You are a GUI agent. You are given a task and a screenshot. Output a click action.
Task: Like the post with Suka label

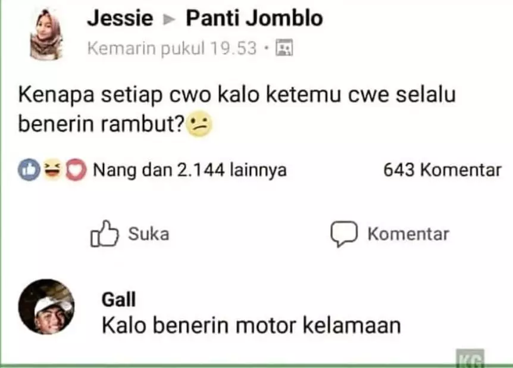[x=149, y=234]
